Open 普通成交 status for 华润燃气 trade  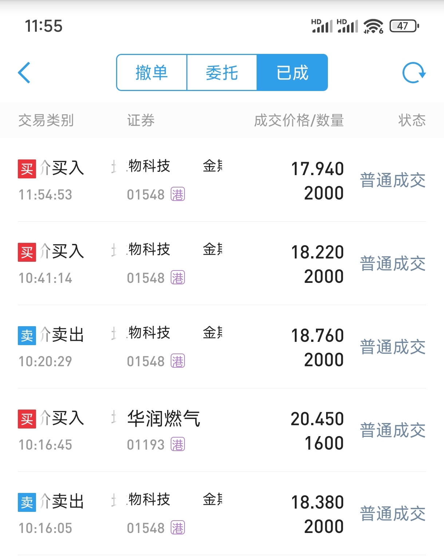(x=393, y=431)
